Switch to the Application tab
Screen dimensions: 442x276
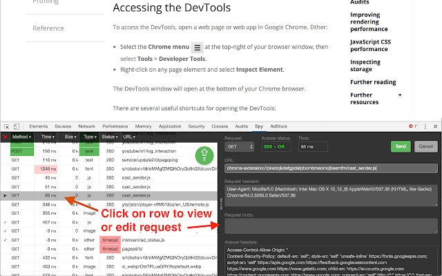[170, 126]
